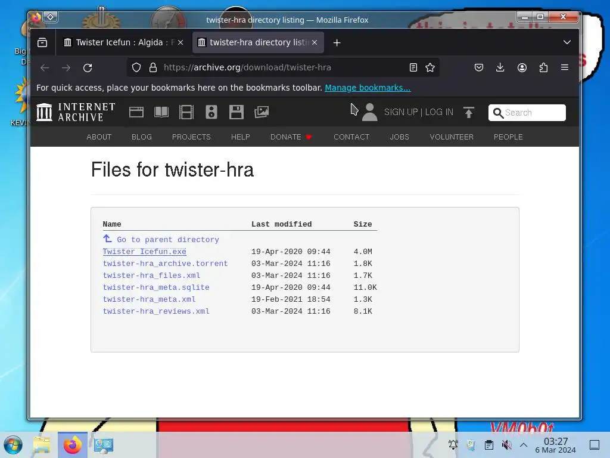610x458 pixels.
Task: Go to Internet Archive home logo
Action: [x=76, y=112]
